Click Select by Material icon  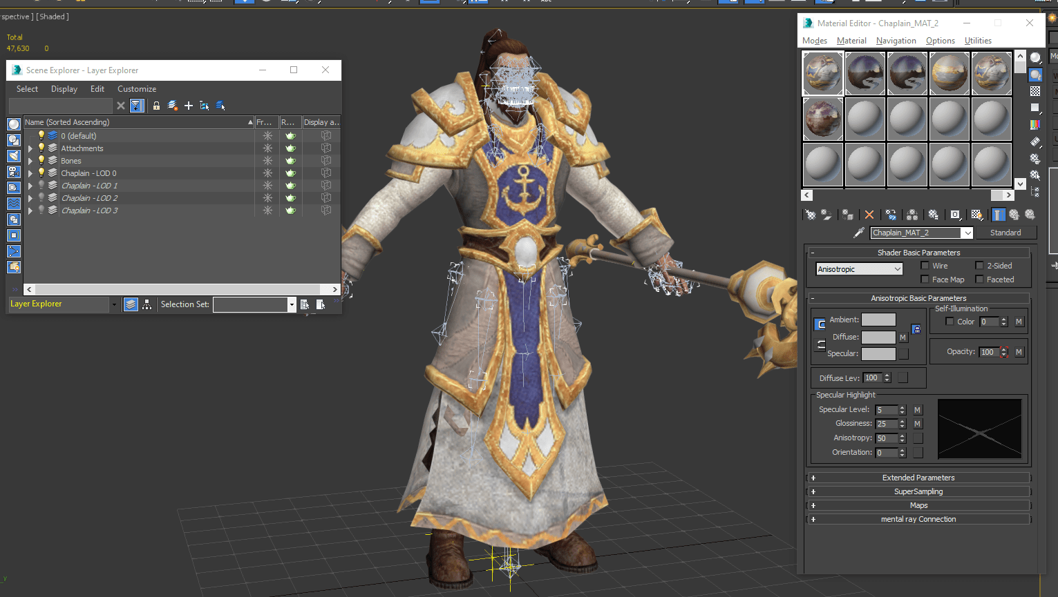click(x=1035, y=175)
